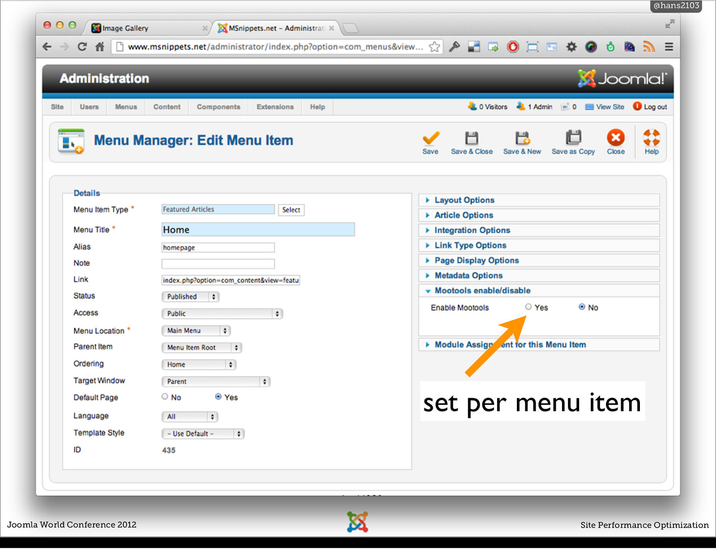Reload the page with the refresh icon
The image size is (716, 551).
(82, 47)
